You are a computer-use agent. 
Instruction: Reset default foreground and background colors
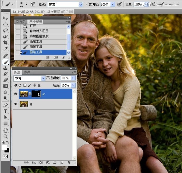point(3,142)
